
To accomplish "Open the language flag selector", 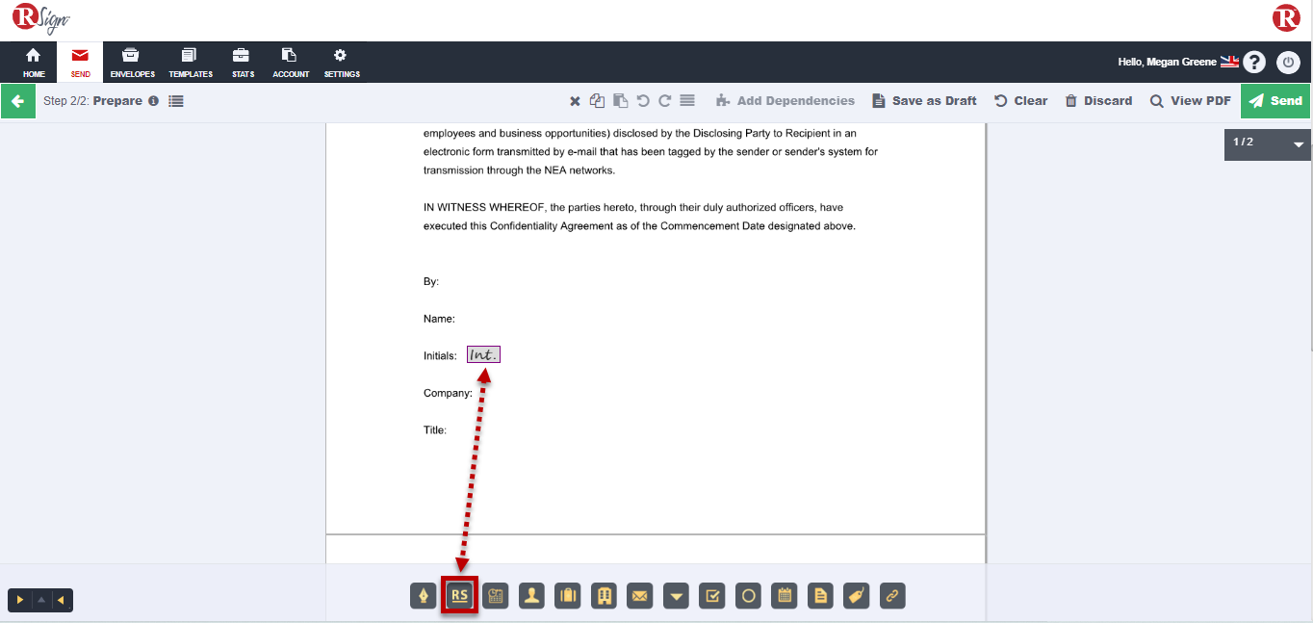I will [1229, 62].
